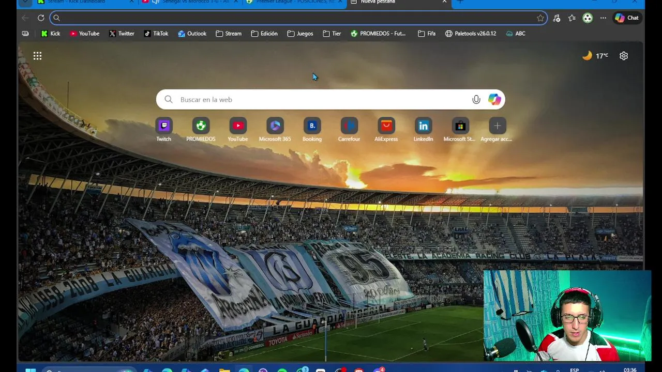Open the apps grid launcher

click(x=37, y=56)
